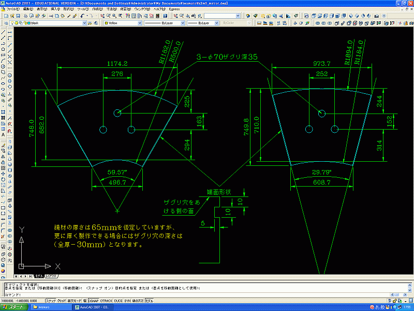Open the ByColor plot style dropdown

pos(249,23)
